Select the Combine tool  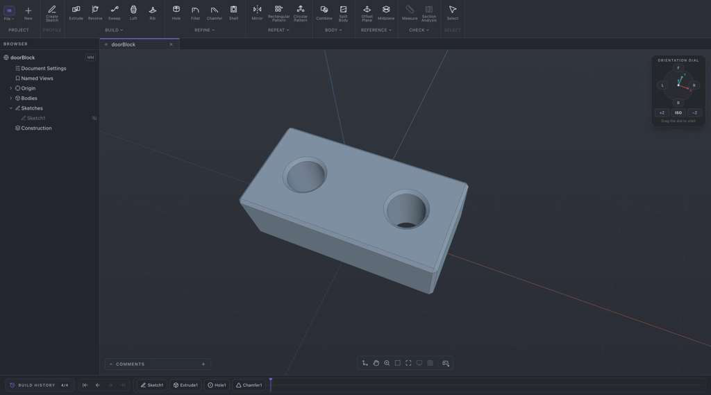coord(324,12)
